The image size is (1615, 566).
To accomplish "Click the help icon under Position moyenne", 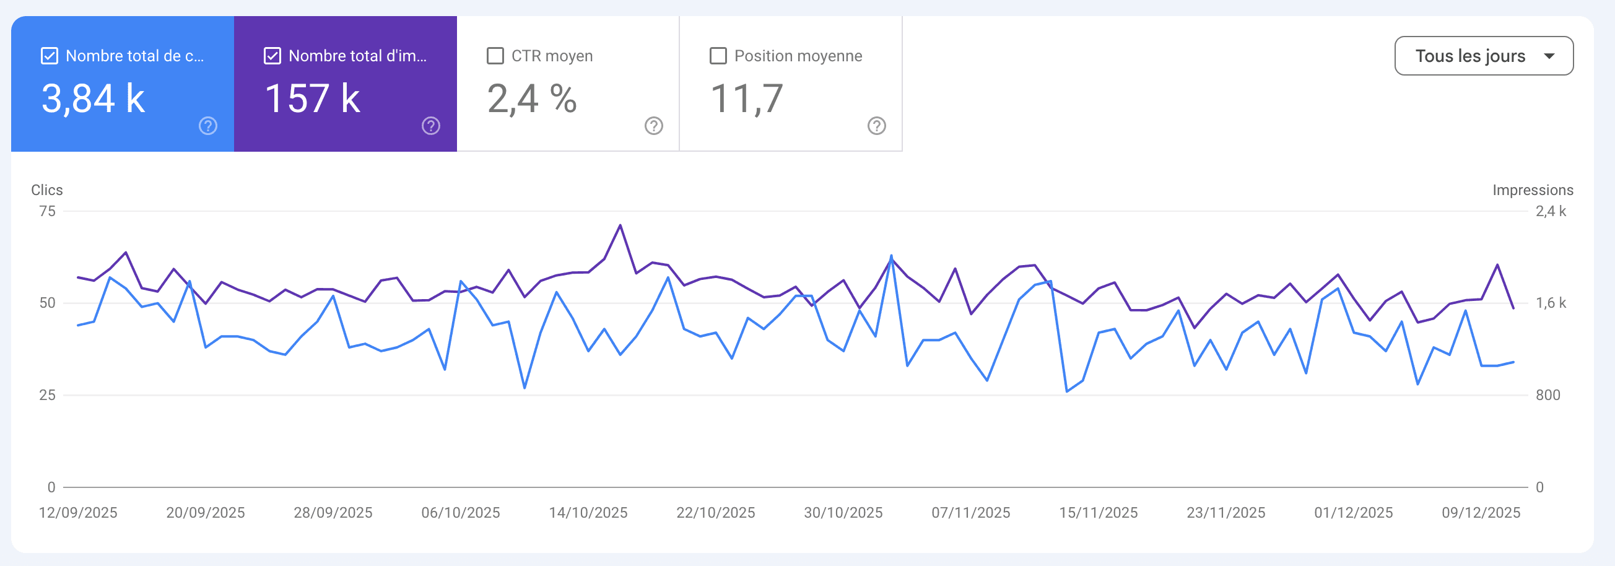I will click(876, 126).
